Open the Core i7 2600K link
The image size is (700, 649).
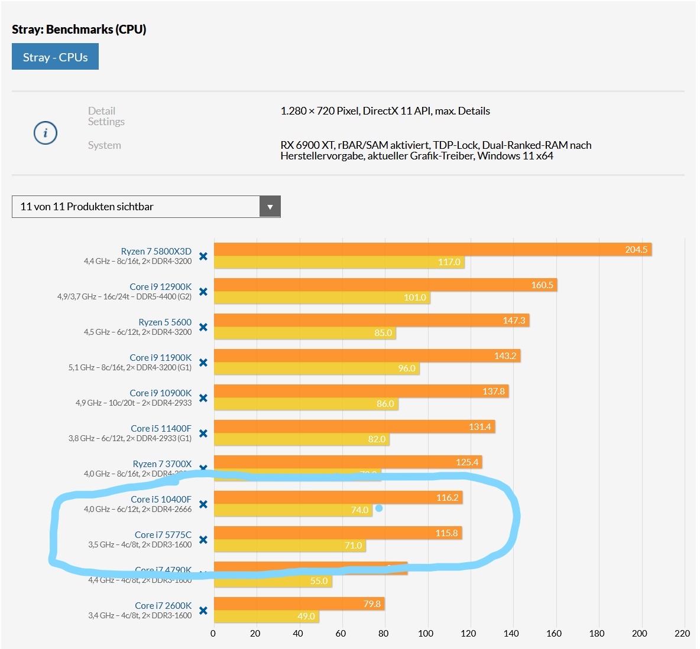163,605
